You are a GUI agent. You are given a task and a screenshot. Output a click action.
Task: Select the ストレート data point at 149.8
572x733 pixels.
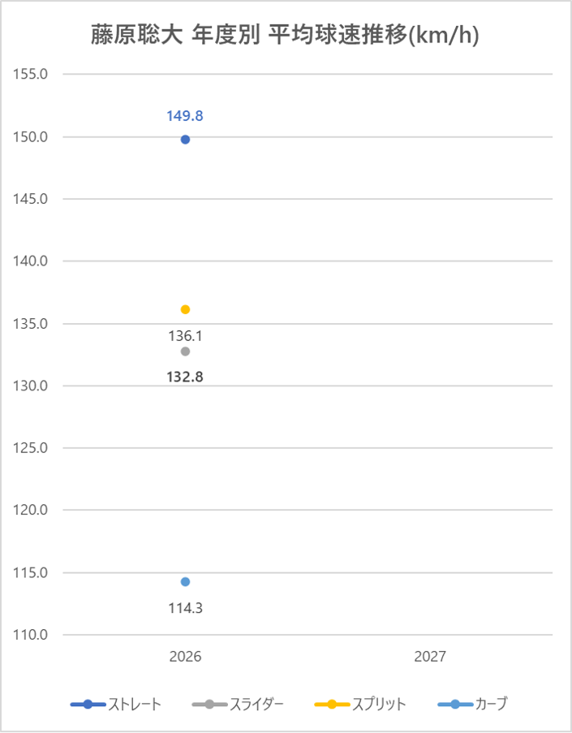(185, 140)
